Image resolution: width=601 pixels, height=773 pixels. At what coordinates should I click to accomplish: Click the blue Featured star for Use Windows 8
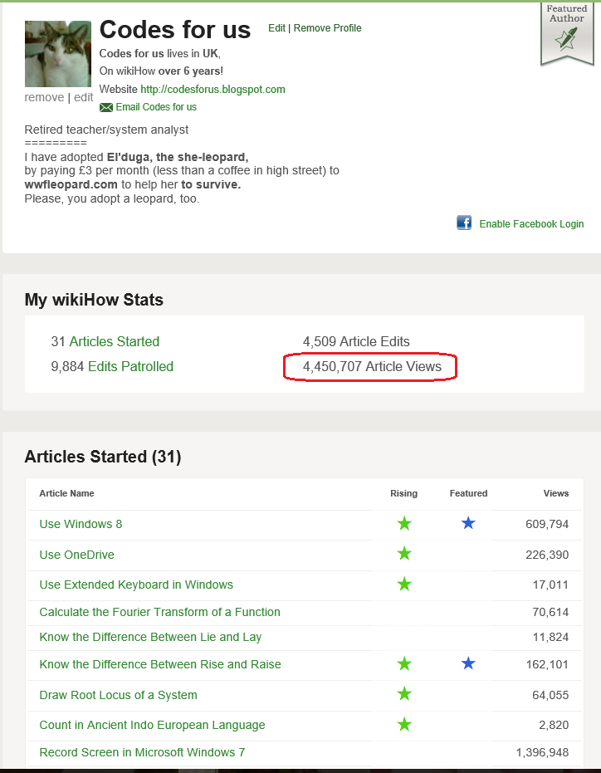(468, 523)
